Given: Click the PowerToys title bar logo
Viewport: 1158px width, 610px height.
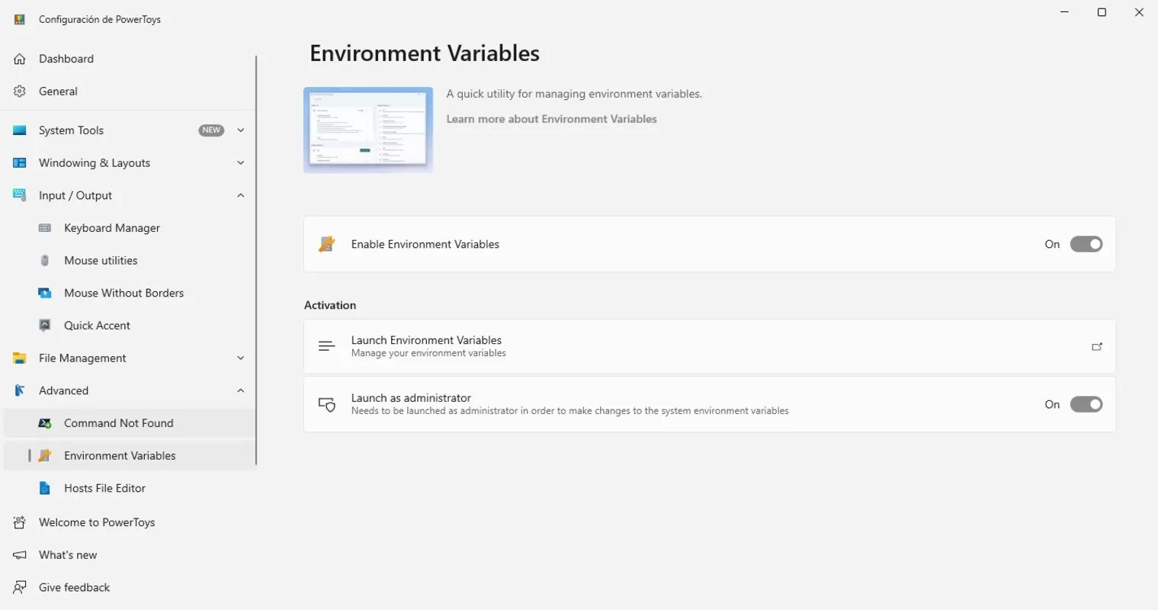Looking at the screenshot, I should click(20, 19).
